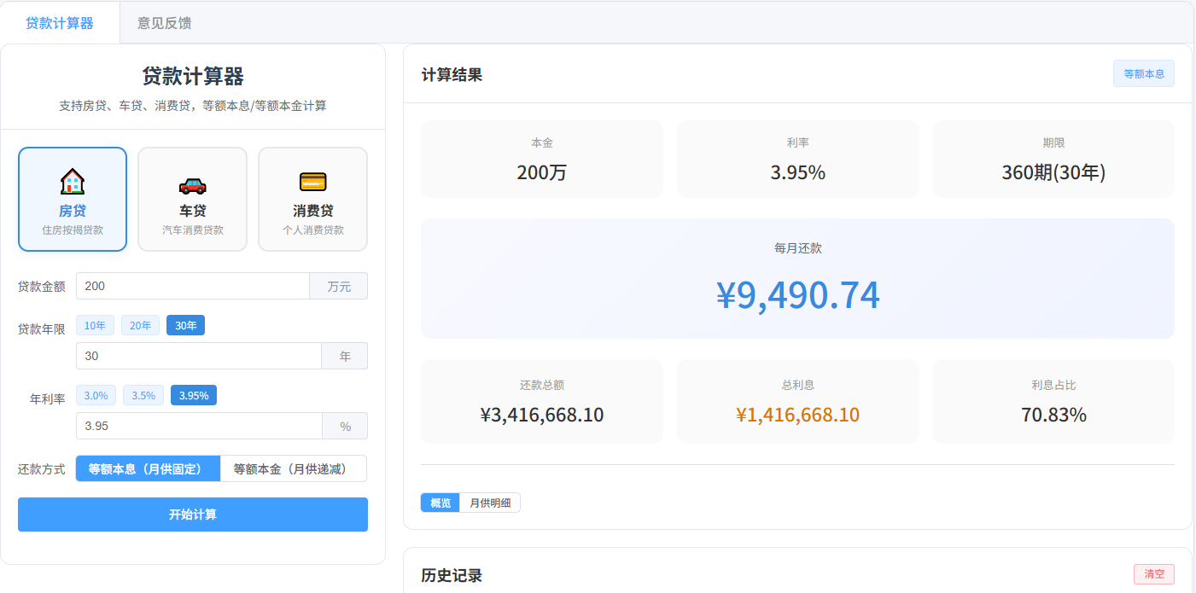The width and height of the screenshot is (1196, 593).
Task: Choose the 30年 loan term preset
Action: [x=185, y=325]
